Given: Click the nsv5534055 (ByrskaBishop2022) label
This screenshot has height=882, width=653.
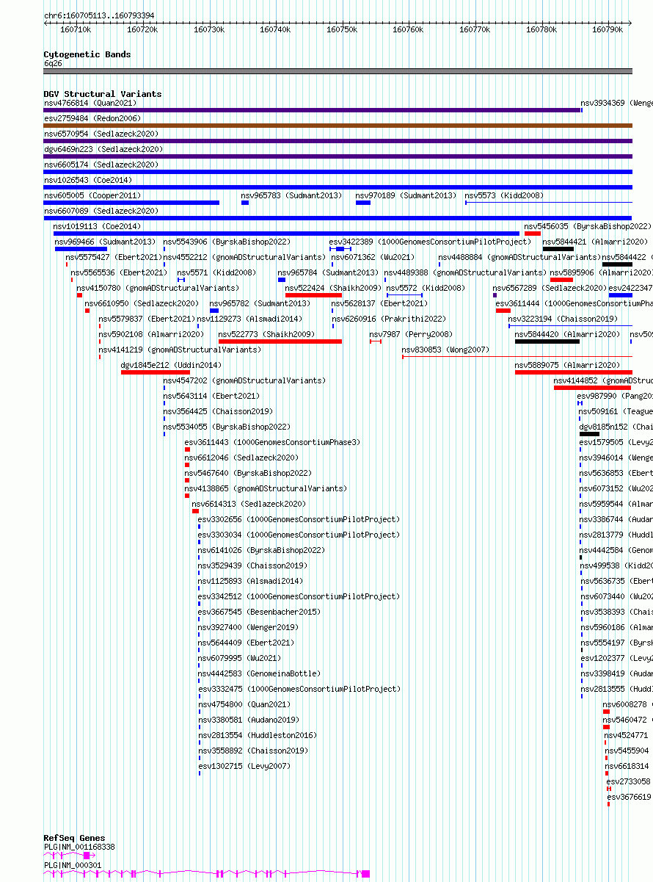Looking at the screenshot, I should [227, 427].
